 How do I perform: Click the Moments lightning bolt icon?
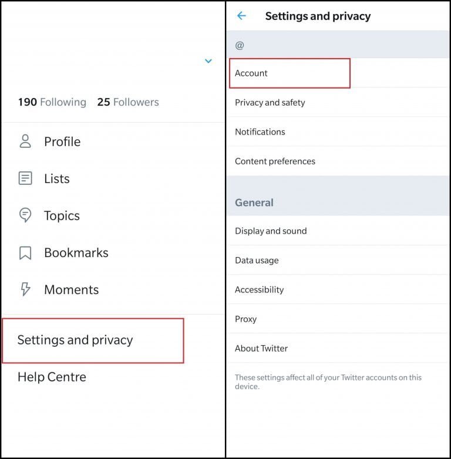tap(25, 289)
